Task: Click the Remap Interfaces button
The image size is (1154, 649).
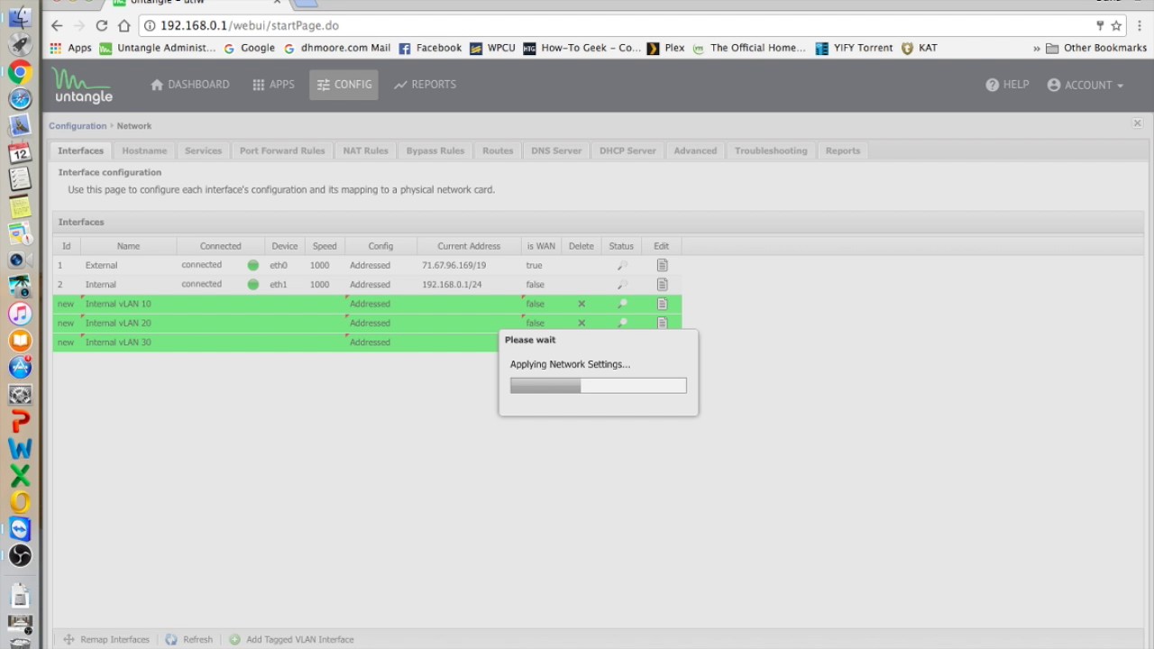Action: [106, 639]
